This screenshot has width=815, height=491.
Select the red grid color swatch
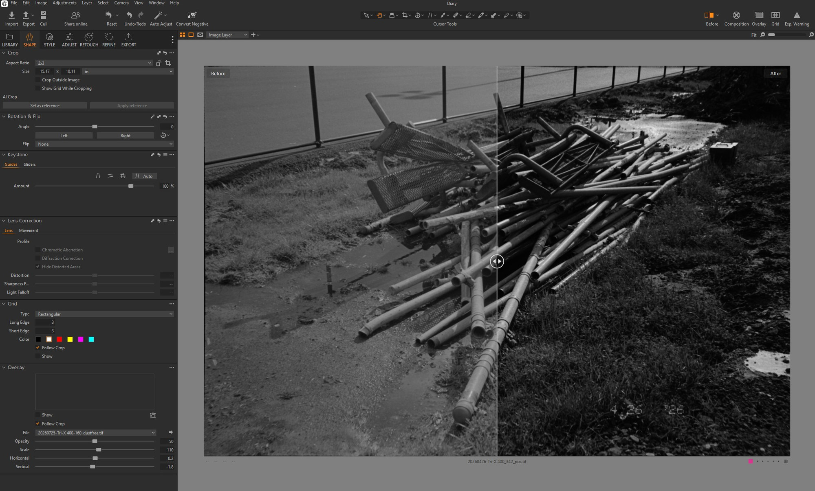point(59,340)
